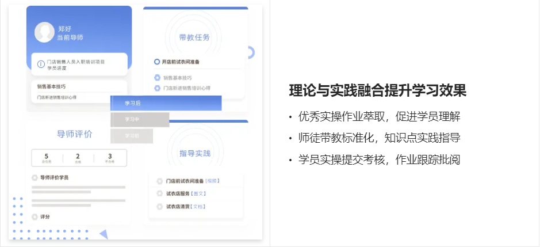Select the 学习后 bar
The height and width of the screenshot is (247, 540).
pos(166,103)
